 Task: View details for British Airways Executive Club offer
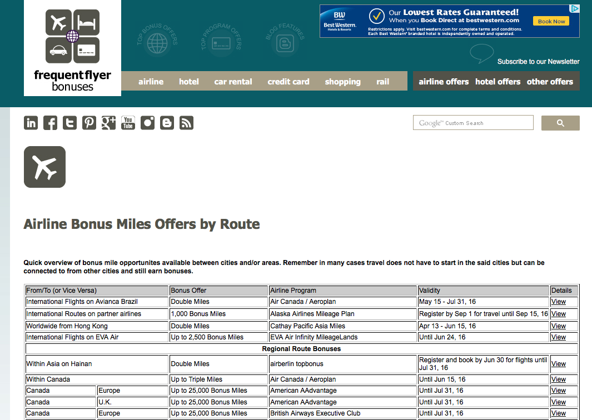[559, 413]
